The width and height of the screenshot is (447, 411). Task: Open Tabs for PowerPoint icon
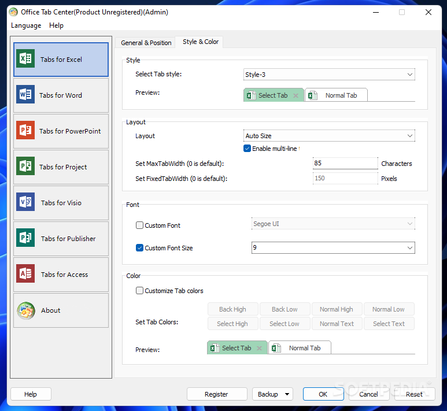pos(25,130)
